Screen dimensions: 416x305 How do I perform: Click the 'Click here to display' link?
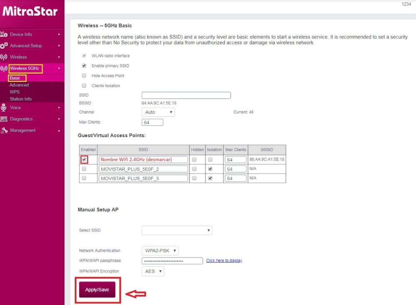point(224,261)
